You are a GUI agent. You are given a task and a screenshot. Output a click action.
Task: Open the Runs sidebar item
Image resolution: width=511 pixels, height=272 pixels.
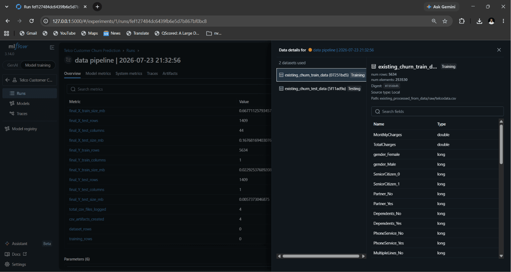point(30,93)
